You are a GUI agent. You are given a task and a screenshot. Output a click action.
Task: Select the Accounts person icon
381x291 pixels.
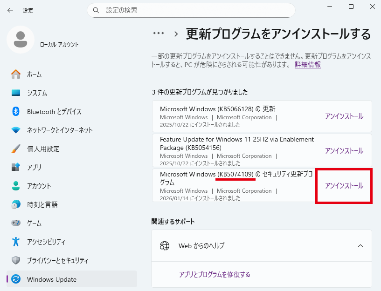16,186
